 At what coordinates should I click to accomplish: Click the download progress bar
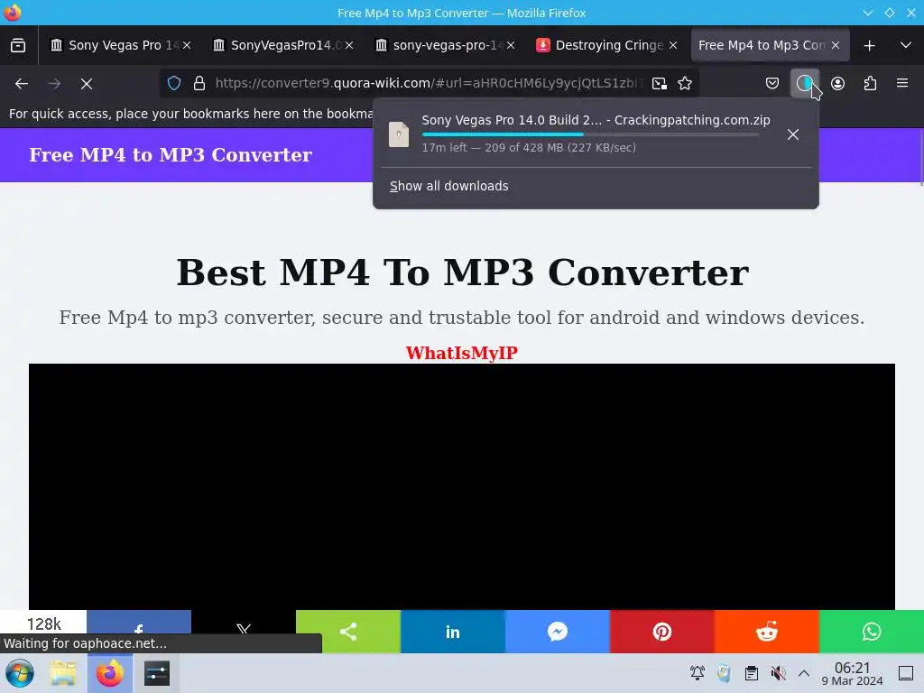590,135
